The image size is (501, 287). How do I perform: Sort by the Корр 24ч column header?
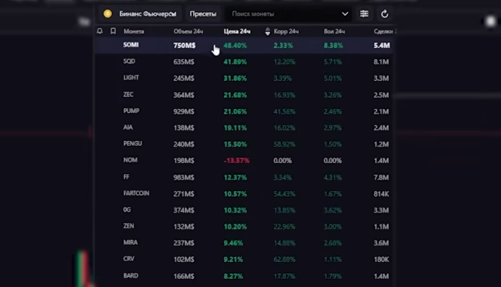pos(286,31)
